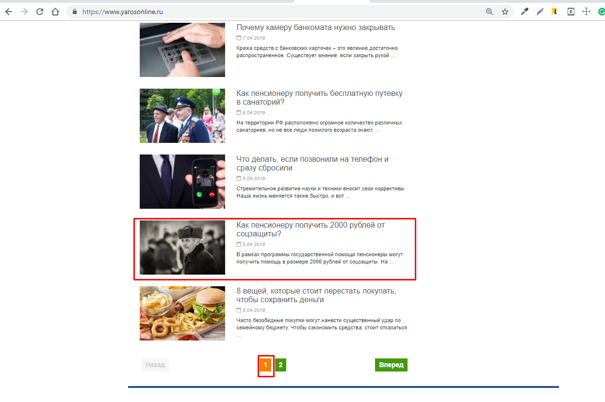Click the ATM keypad thumbnail
The image size is (605, 402).
182,50
